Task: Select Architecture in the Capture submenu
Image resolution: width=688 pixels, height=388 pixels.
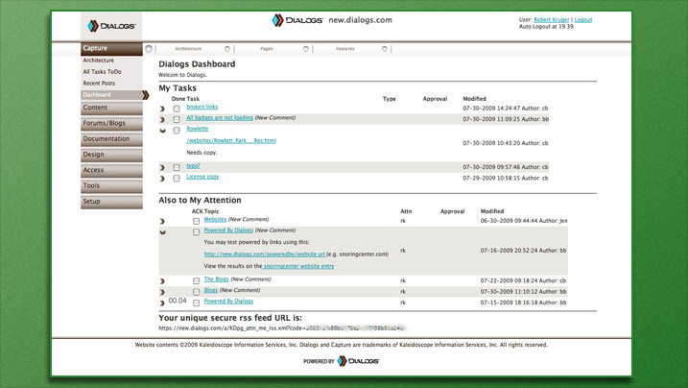Action: 98,61
